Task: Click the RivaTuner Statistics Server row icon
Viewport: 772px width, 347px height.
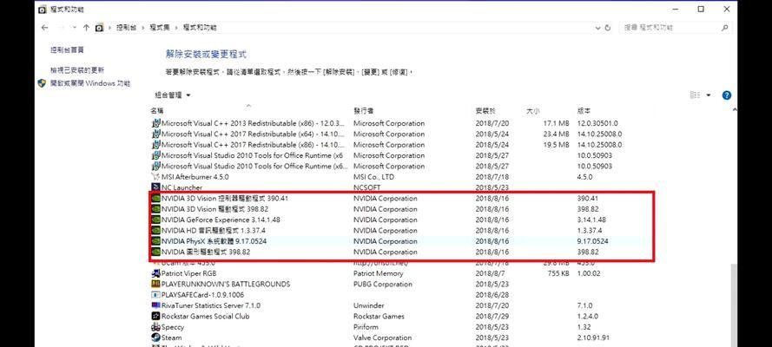Action: point(155,305)
